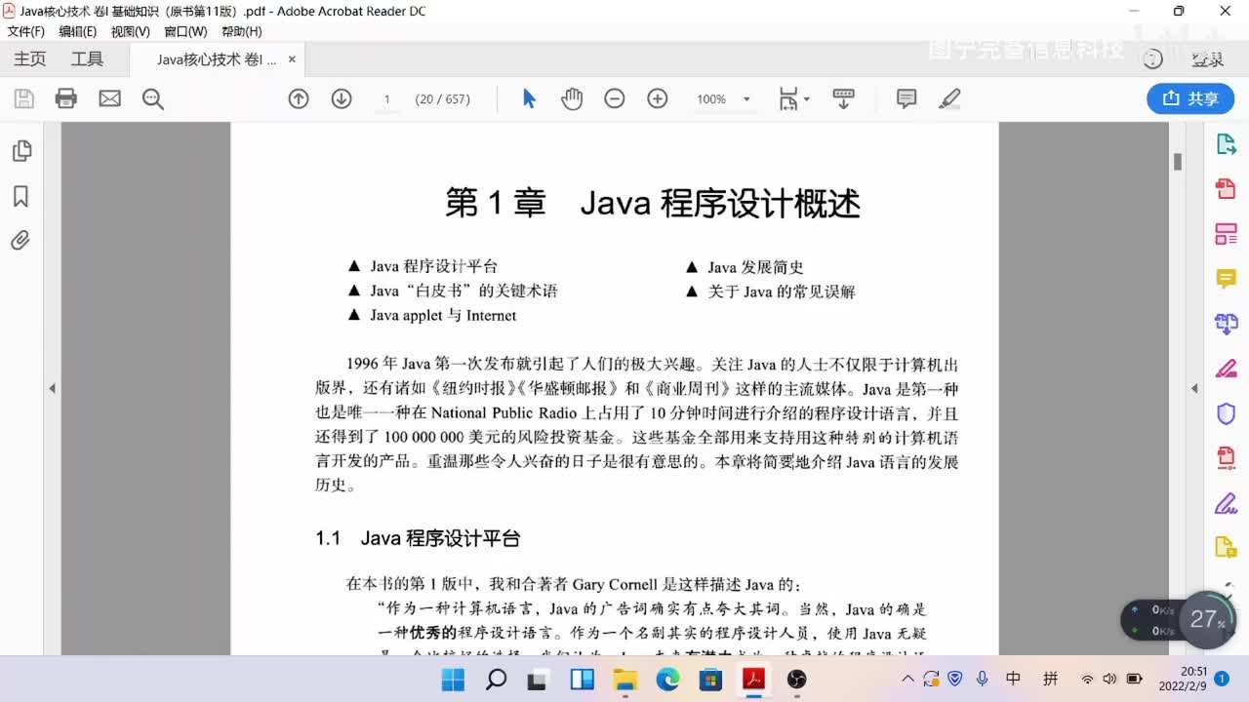Activate the Selection arrow tool
The height and width of the screenshot is (702, 1249).
coord(529,98)
